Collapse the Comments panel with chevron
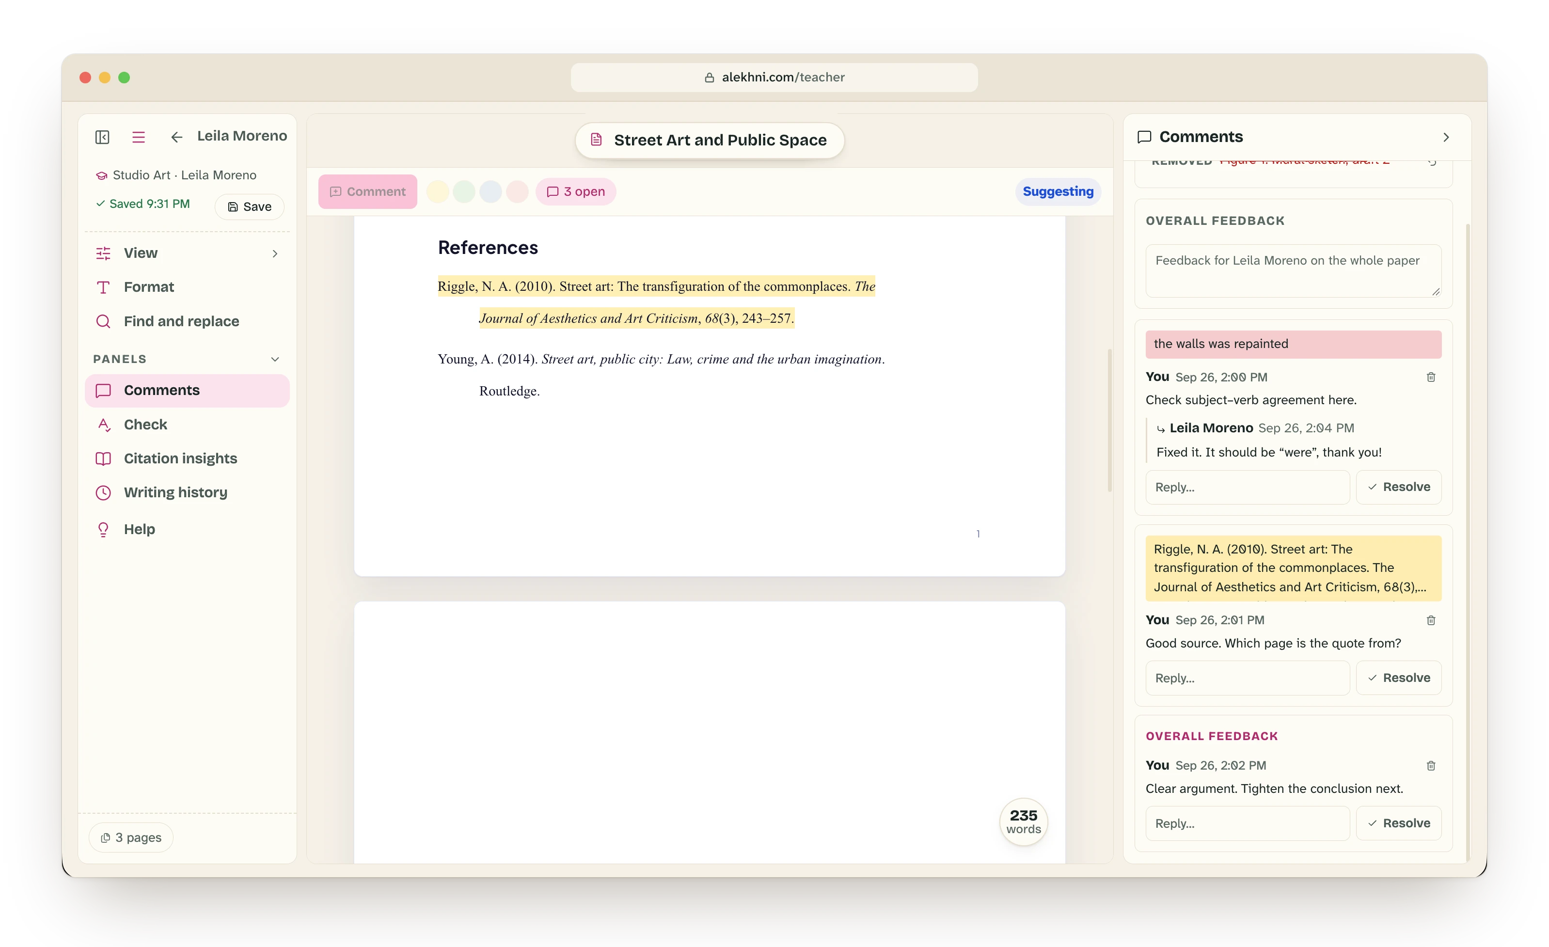The width and height of the screenshot is (1549, 947). click(1446, 137)
